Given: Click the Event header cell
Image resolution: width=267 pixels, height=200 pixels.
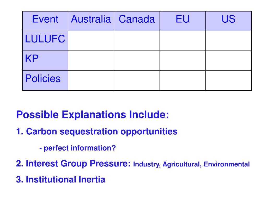Looking at the screenshot, I should point(45,21).
